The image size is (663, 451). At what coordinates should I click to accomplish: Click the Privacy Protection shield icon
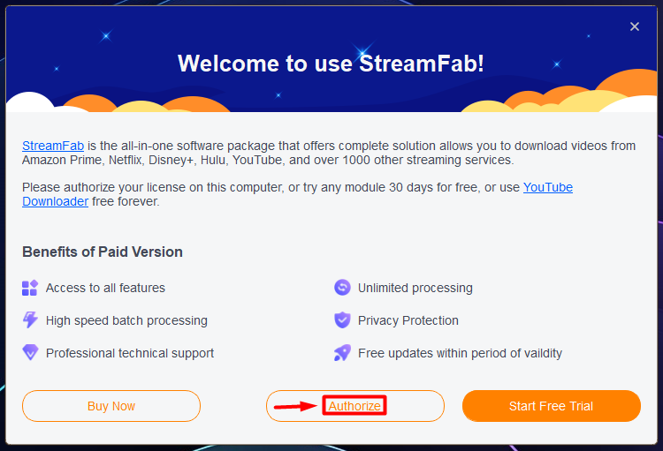(x=342, y=320)
